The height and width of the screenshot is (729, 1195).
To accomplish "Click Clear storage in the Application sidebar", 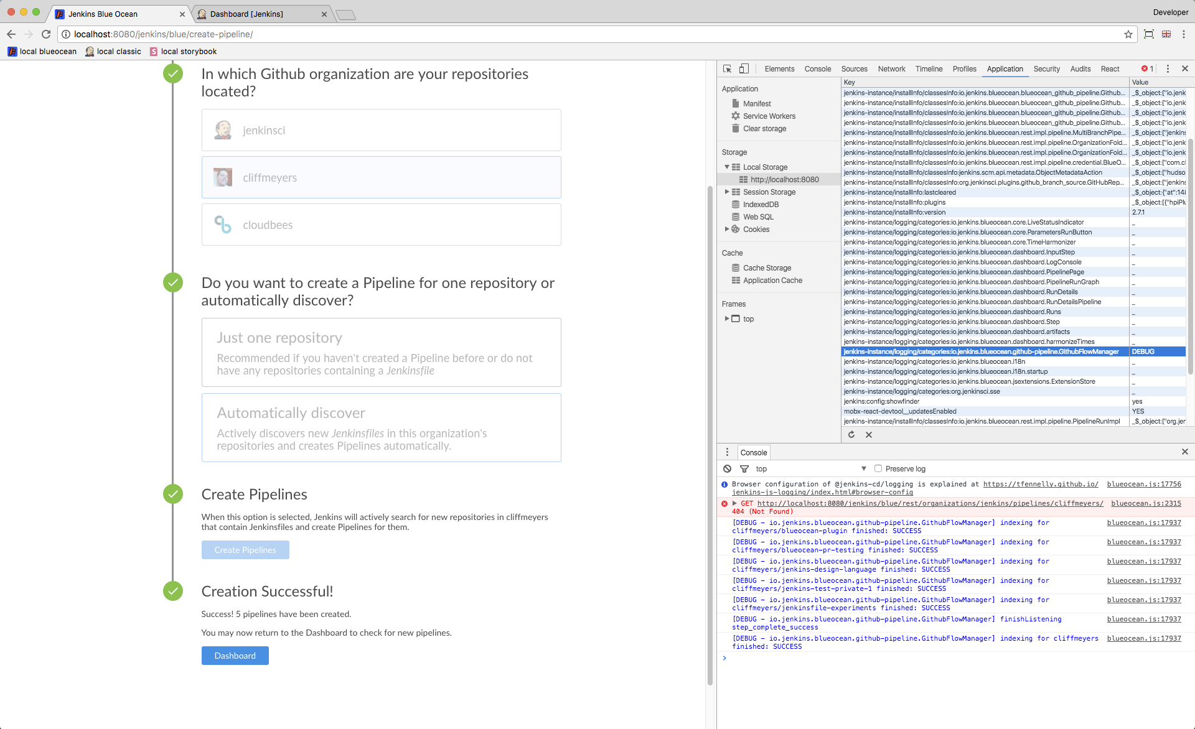I will 764,129.
